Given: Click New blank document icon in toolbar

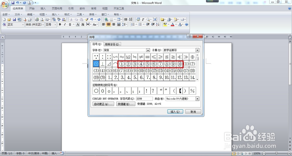Looking at the screenshot, I should 4,19.
